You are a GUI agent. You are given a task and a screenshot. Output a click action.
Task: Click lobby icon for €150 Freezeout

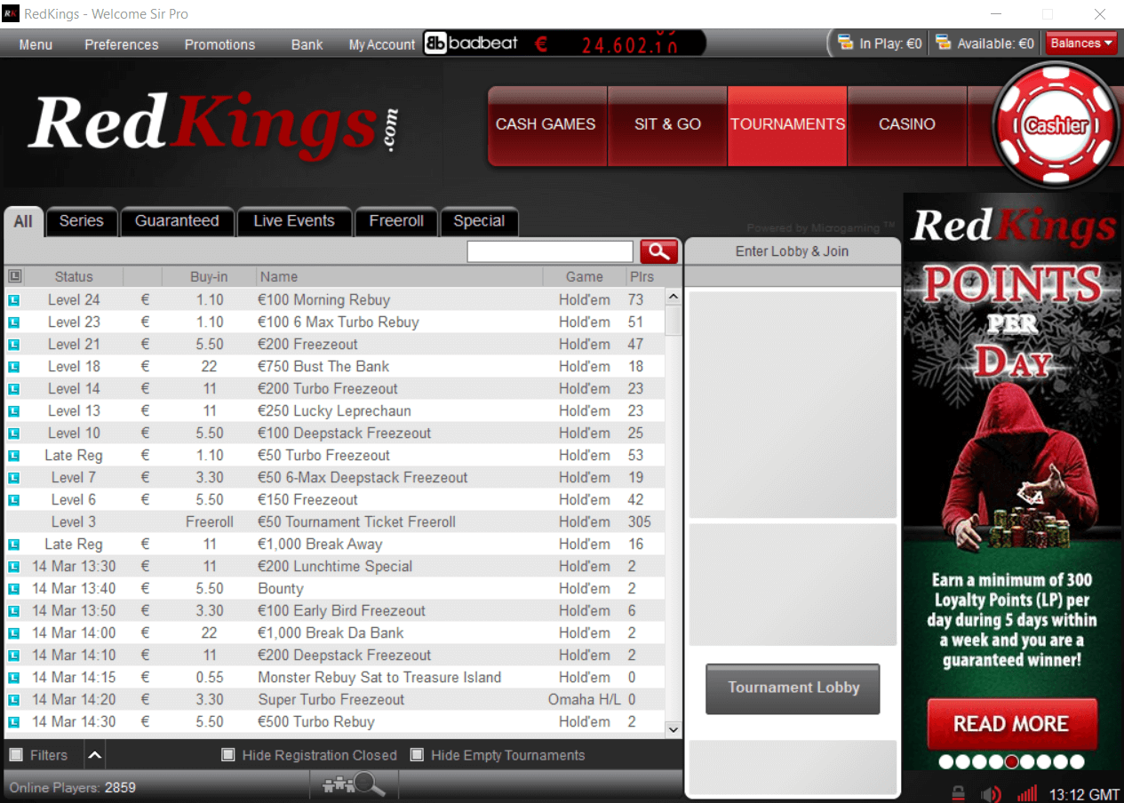(13, 500)
